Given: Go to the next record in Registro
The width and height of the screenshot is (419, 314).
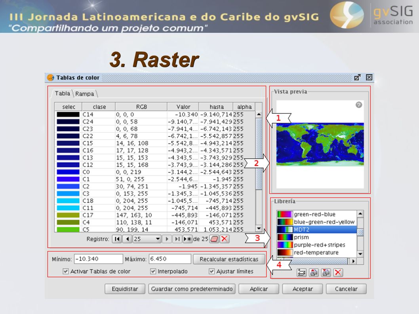Looking at the screenshot, I should [x=167, y=239].
